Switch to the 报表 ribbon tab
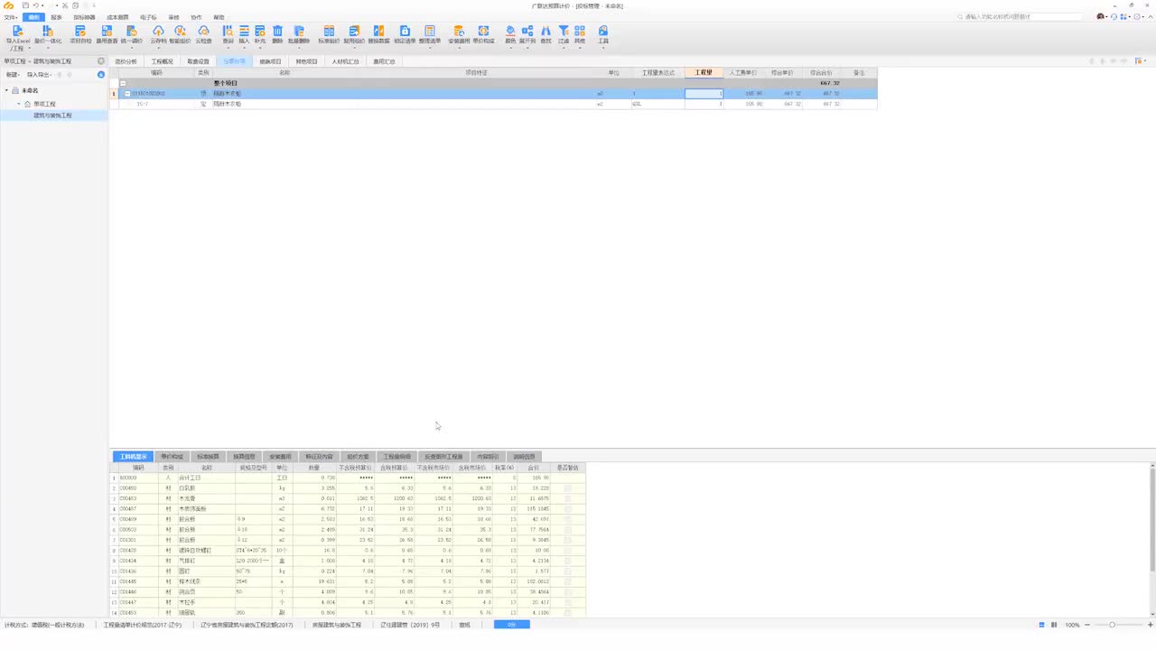 56,17
